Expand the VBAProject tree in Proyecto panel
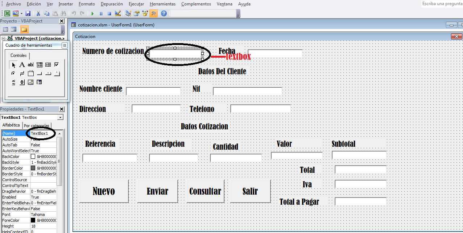Viewport: 463px width, 233px height. point(3,38)
